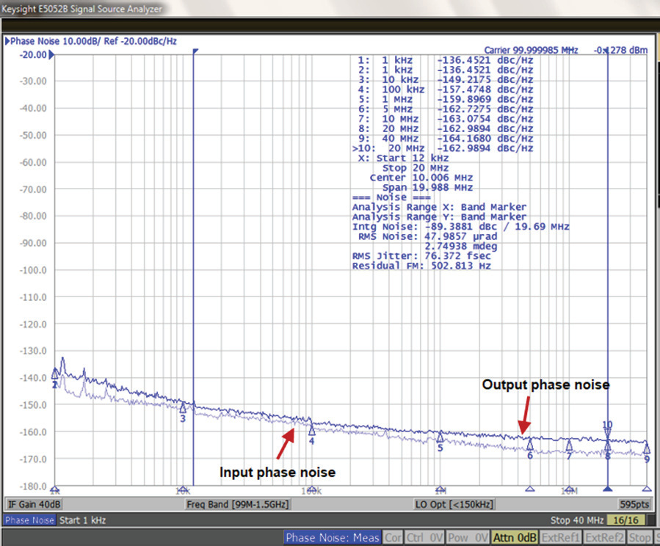The width and height of the screenshot is (660, 546).
Task: Select marker 9 at right edge of trace
Action: 646,448
